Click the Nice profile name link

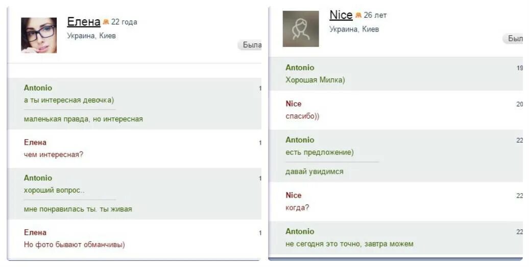tap(341, 15)
